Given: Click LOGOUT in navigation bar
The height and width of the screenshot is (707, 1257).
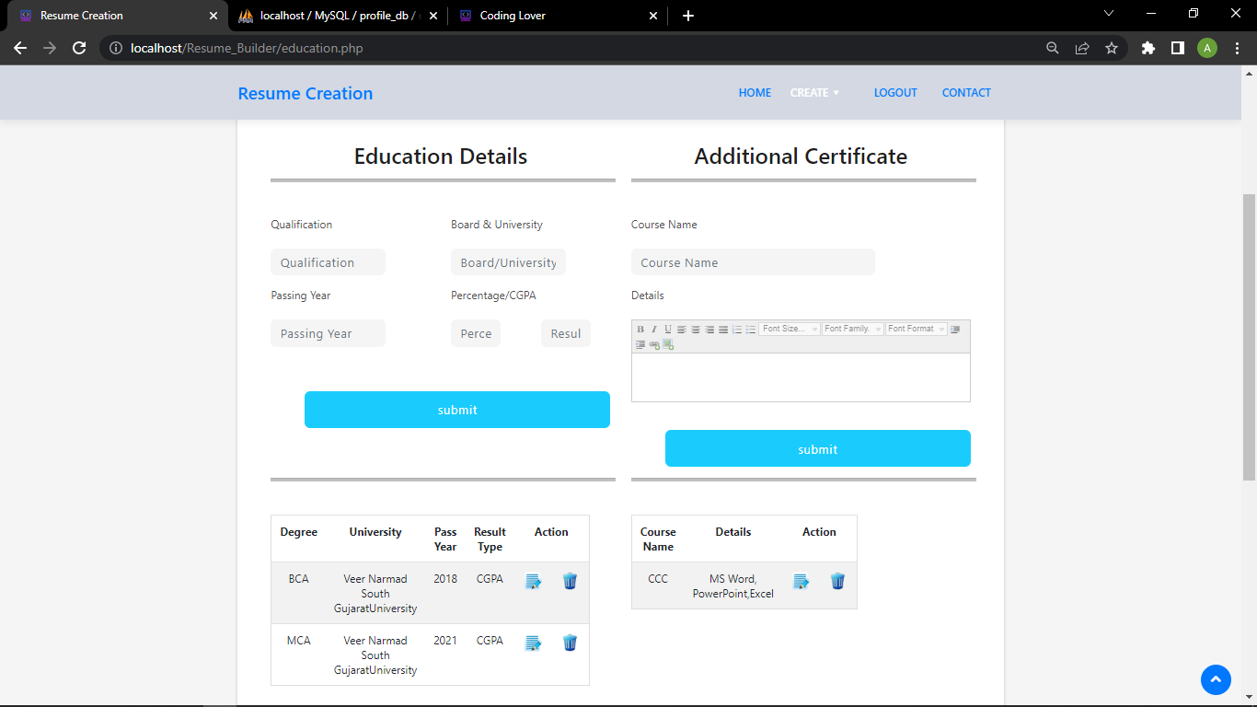Looking at the screenshot, I should tap(895, 93).
